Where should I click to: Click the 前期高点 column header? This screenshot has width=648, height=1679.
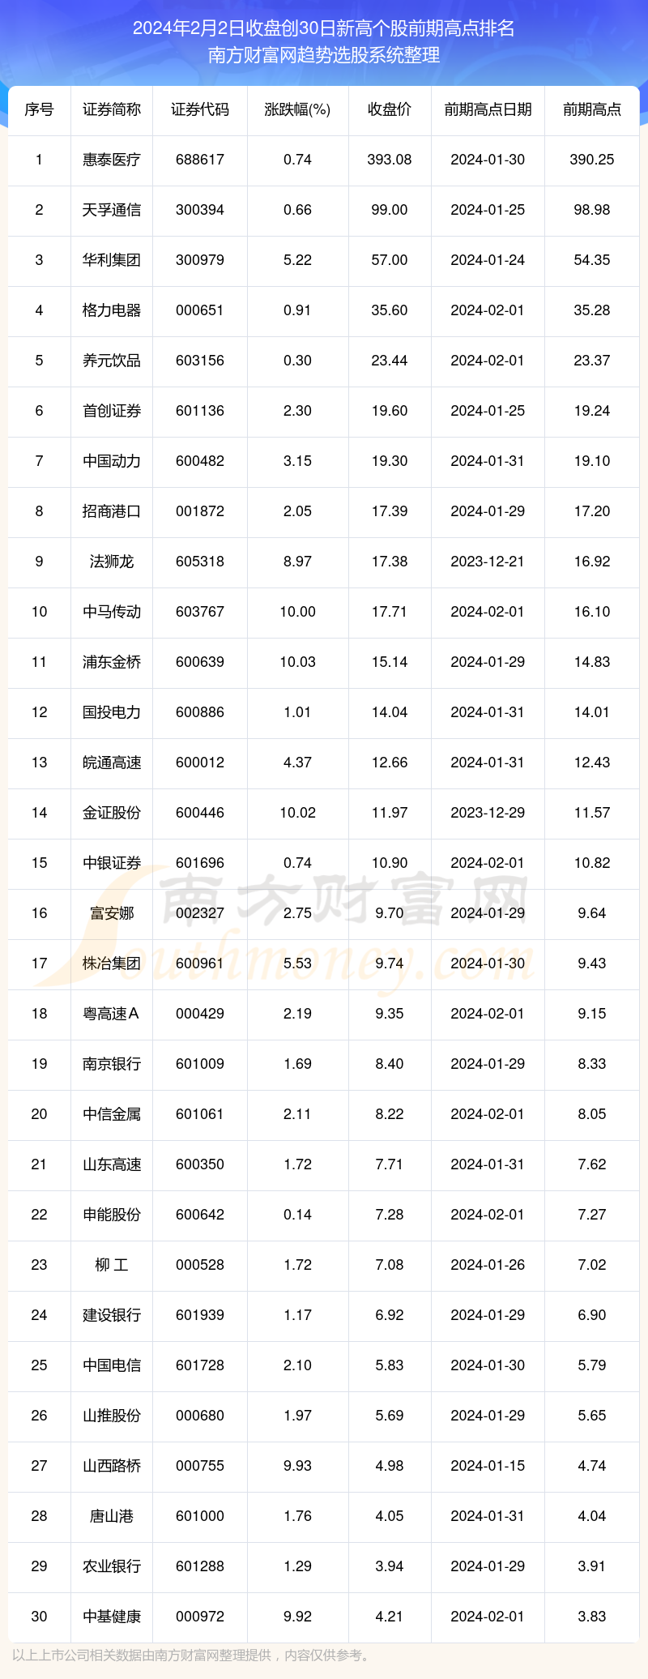click(x=592, y=109)
